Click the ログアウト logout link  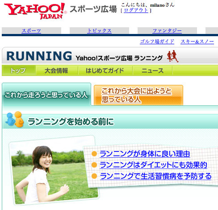click(136, 10)
